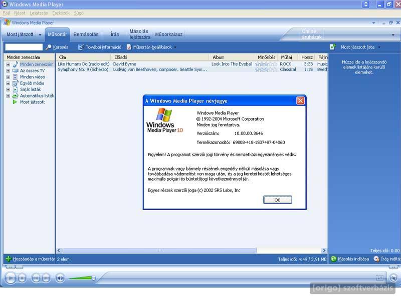The width and height of the screenshot is (401, 300).
Task: Open the Műsortár-beállítások dropdown
Action: 151,47
